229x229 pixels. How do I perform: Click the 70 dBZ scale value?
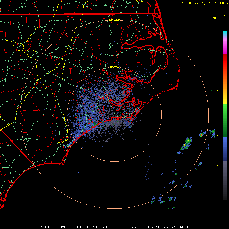(219, 46)
